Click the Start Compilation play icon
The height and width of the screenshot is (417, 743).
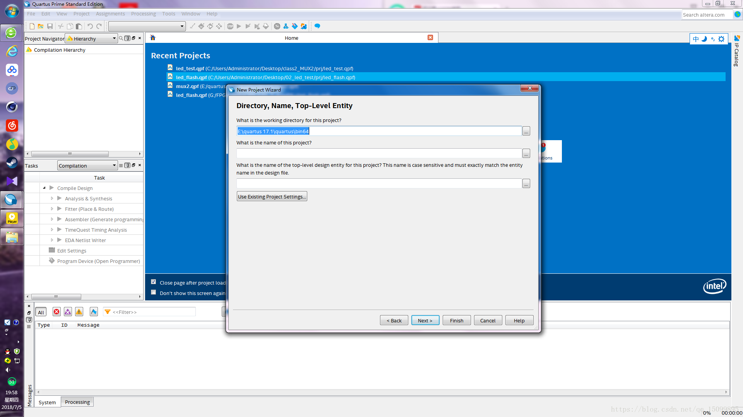[239, 26]
